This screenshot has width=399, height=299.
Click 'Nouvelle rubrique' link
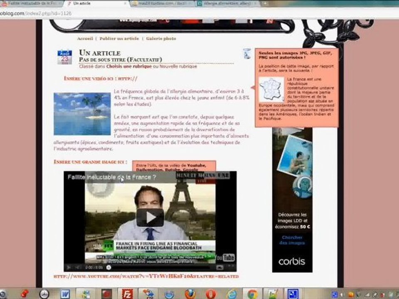tap(178, 66)
